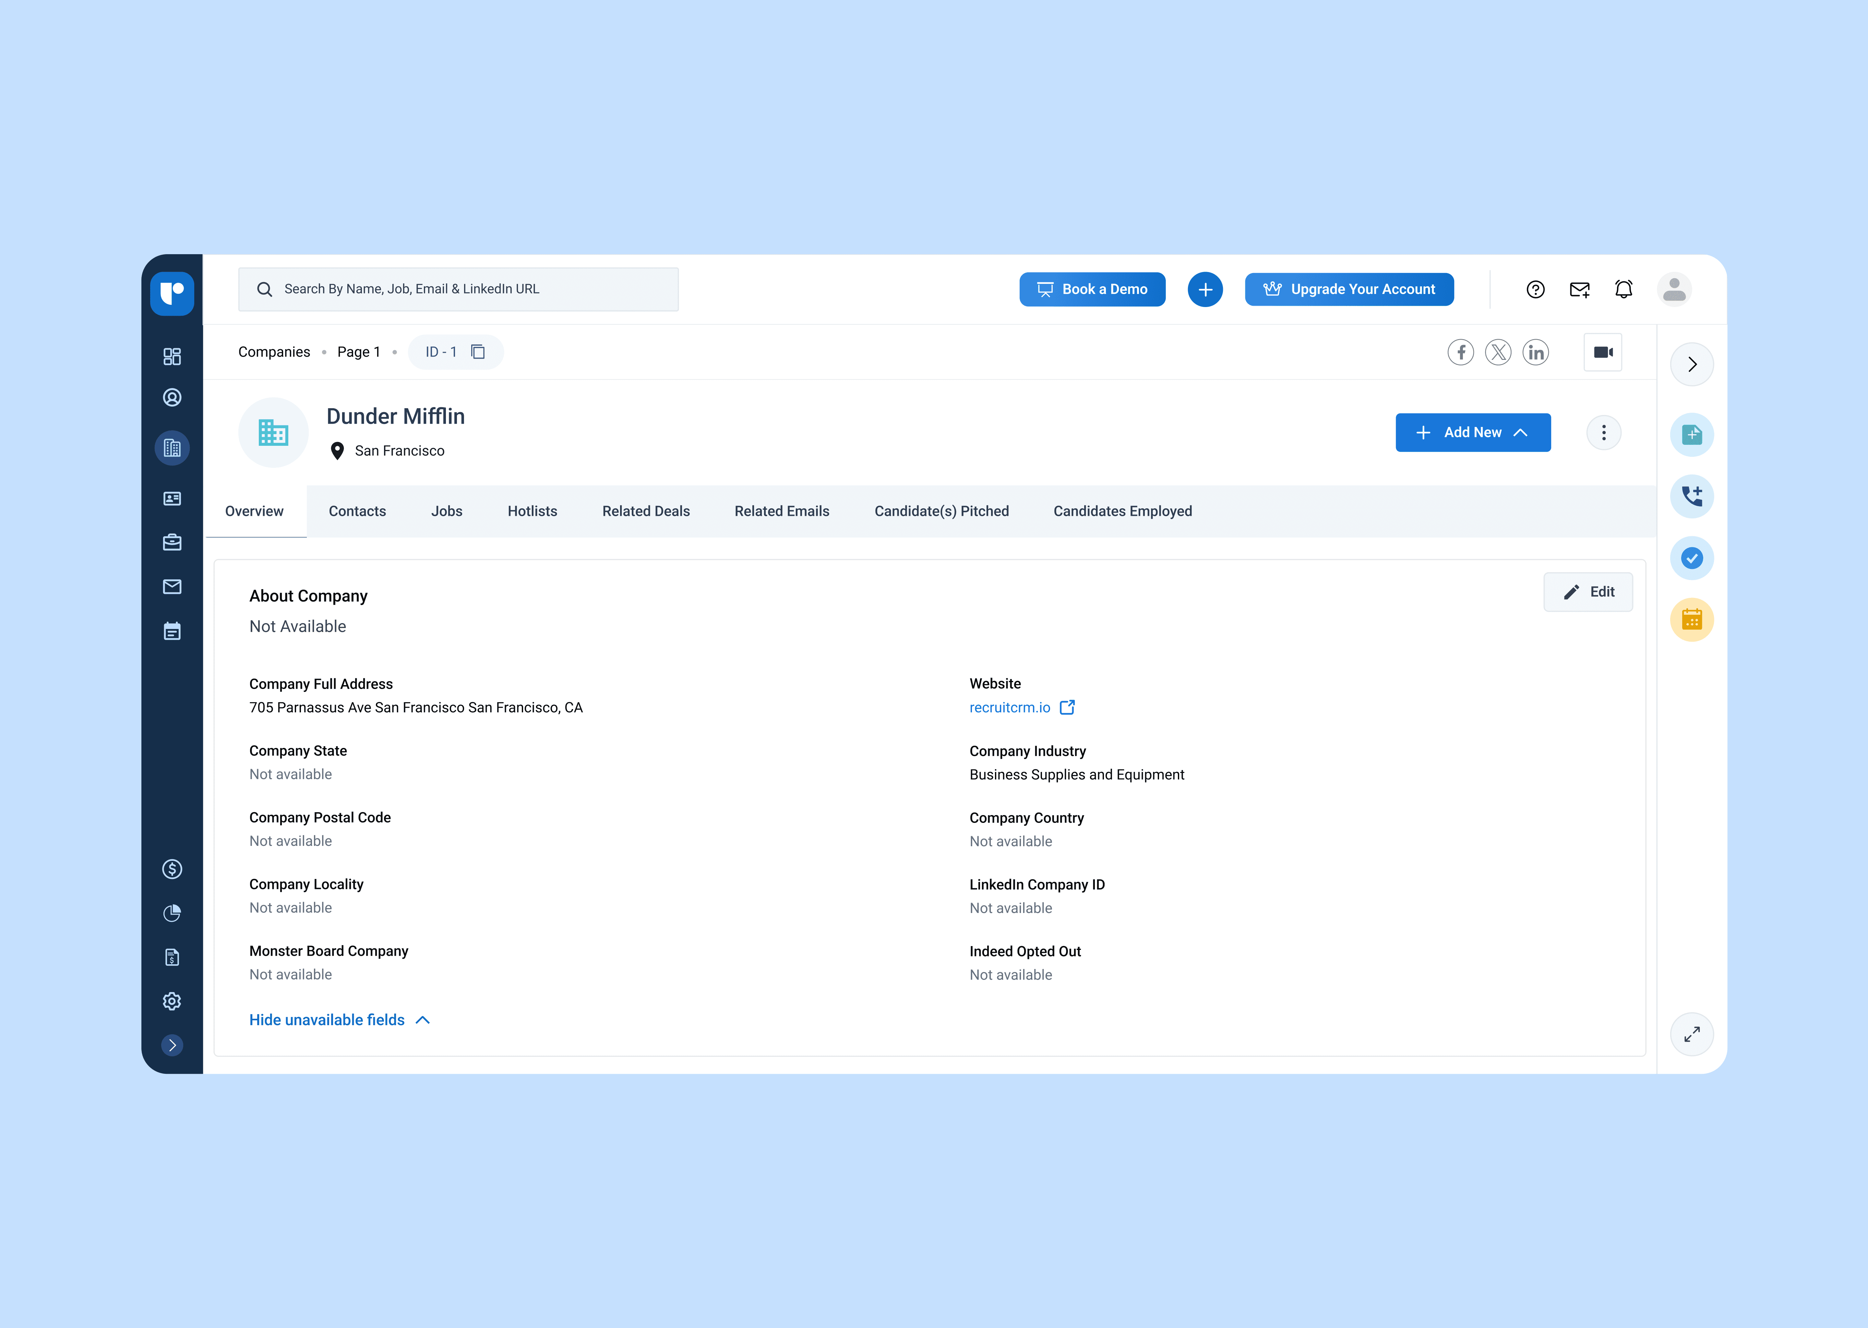Switch to the Contacts tab
This screenshot has width=1868, height=1328.
tap(357, 511)
